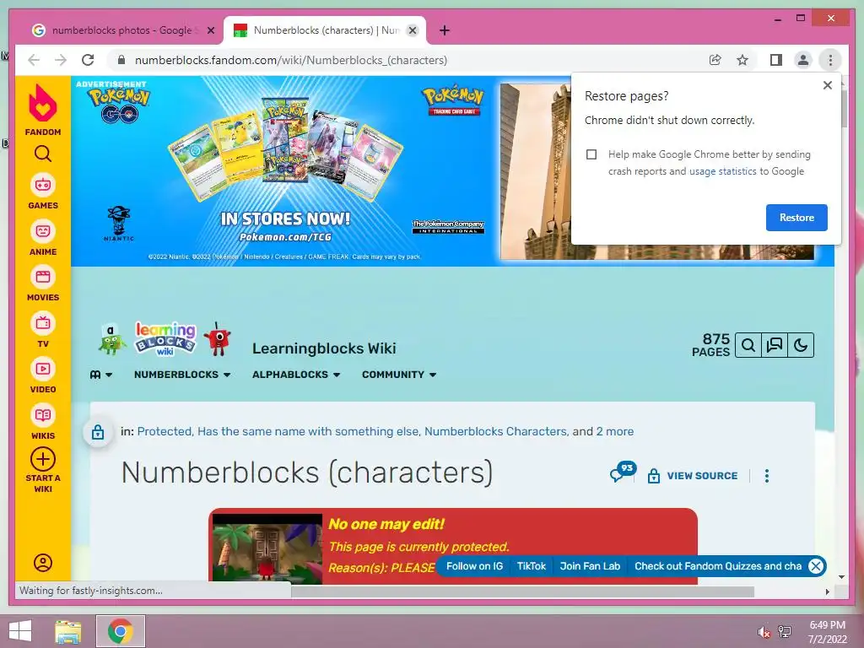Expand the Numberblocks menu
Viewport: 864px width, 648px height.
pos(182,375)
